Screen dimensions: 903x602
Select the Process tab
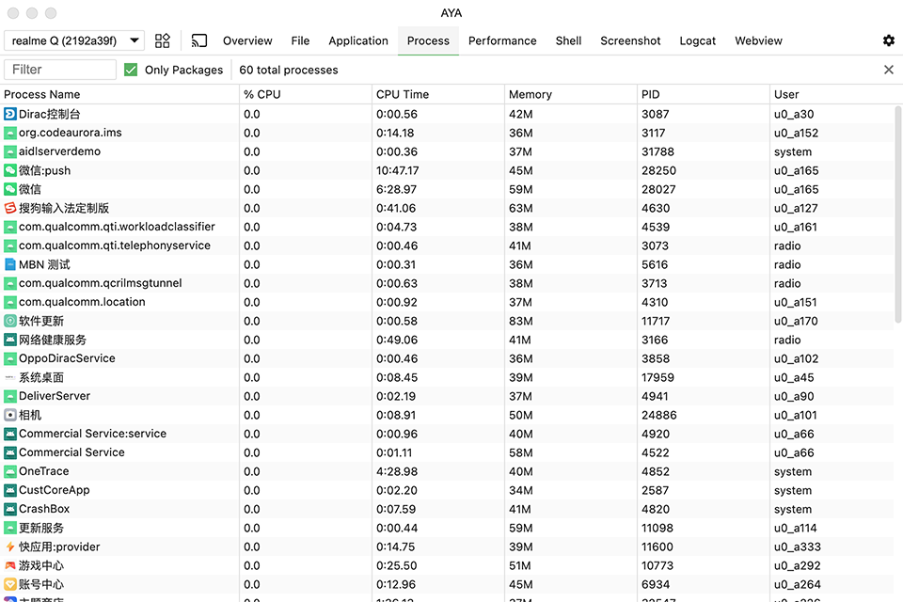pos(428,40)
